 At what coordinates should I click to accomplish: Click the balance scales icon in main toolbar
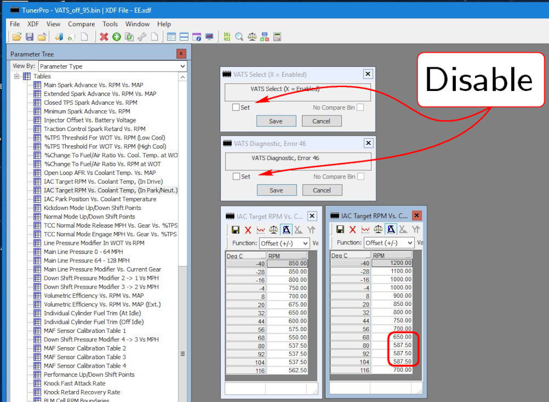[252, 37]
